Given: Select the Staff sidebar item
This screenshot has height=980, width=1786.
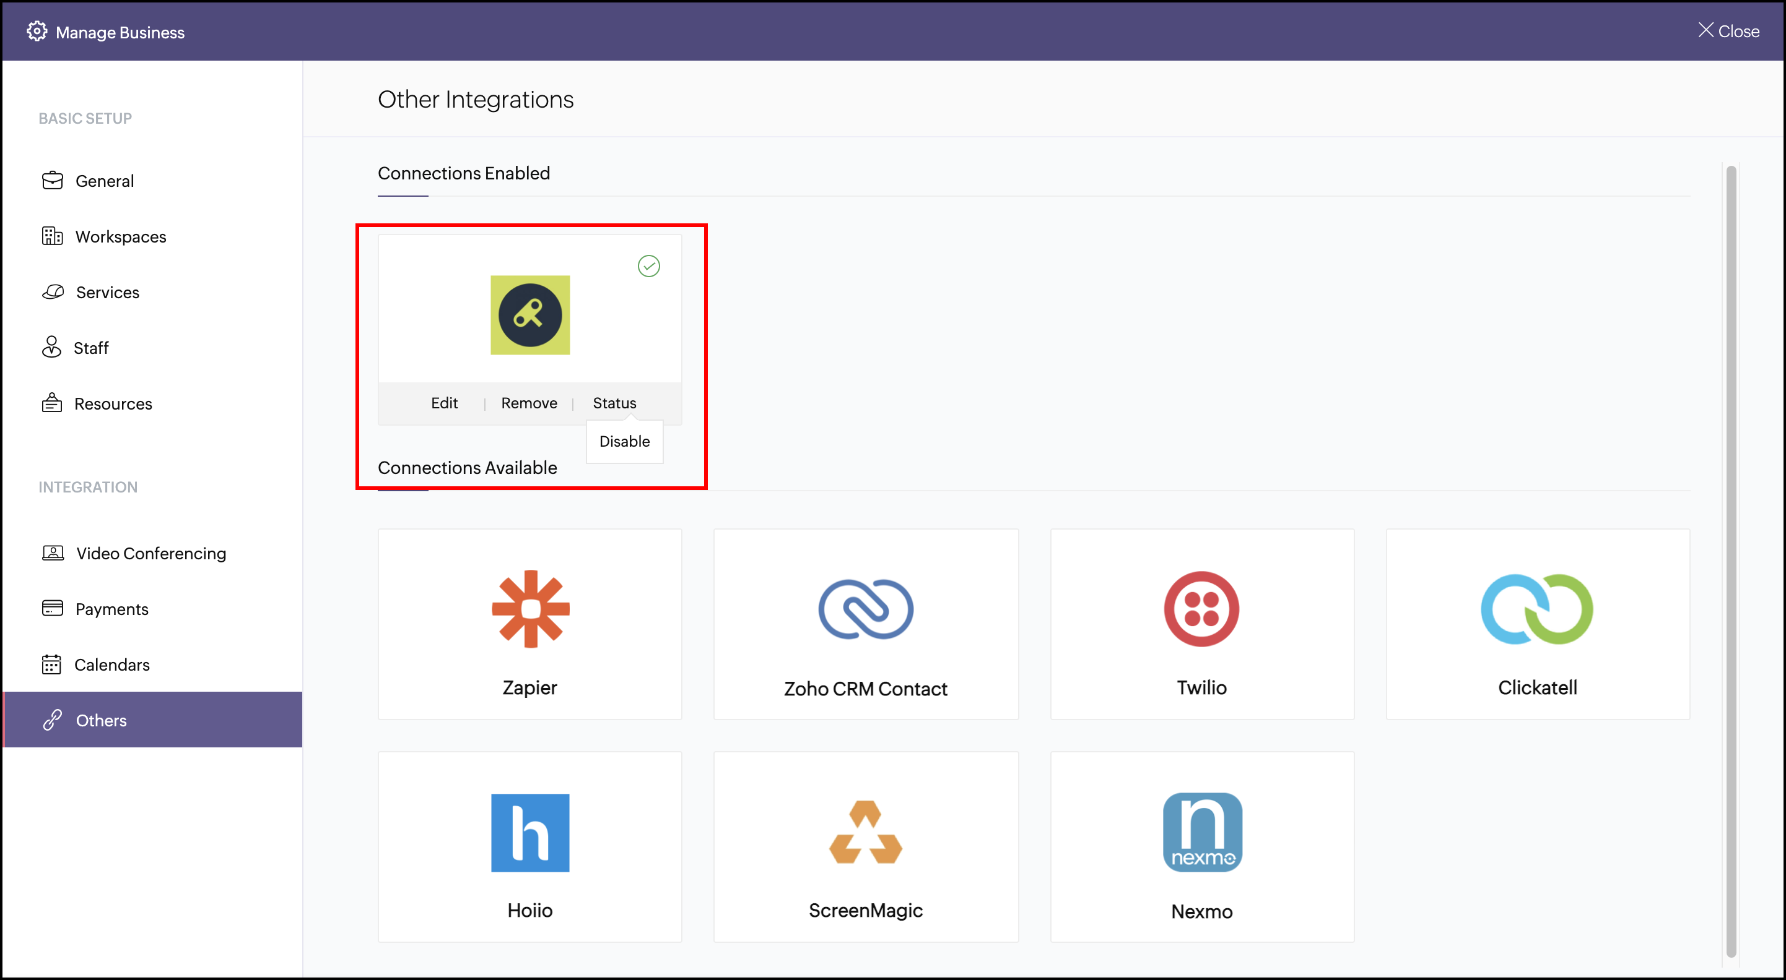Looking at the screenshot, I should [91, 348].
